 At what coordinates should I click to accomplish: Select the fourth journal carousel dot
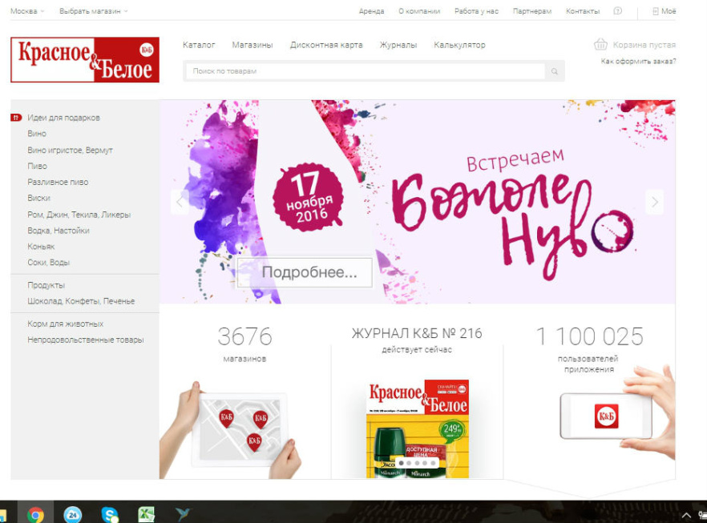tap(425, 463)
